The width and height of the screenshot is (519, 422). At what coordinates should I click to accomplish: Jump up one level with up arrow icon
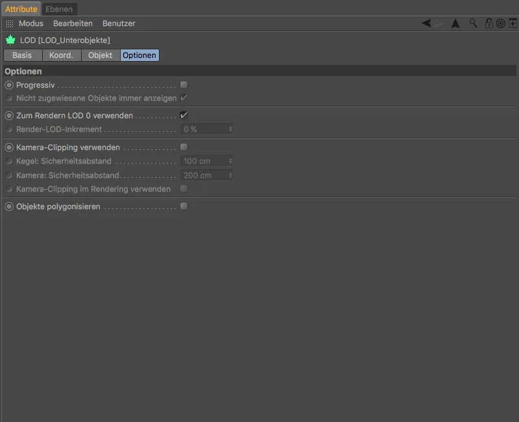455,23
